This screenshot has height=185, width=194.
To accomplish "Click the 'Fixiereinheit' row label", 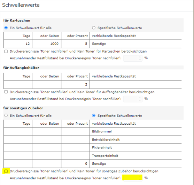I will coord(102,148).
